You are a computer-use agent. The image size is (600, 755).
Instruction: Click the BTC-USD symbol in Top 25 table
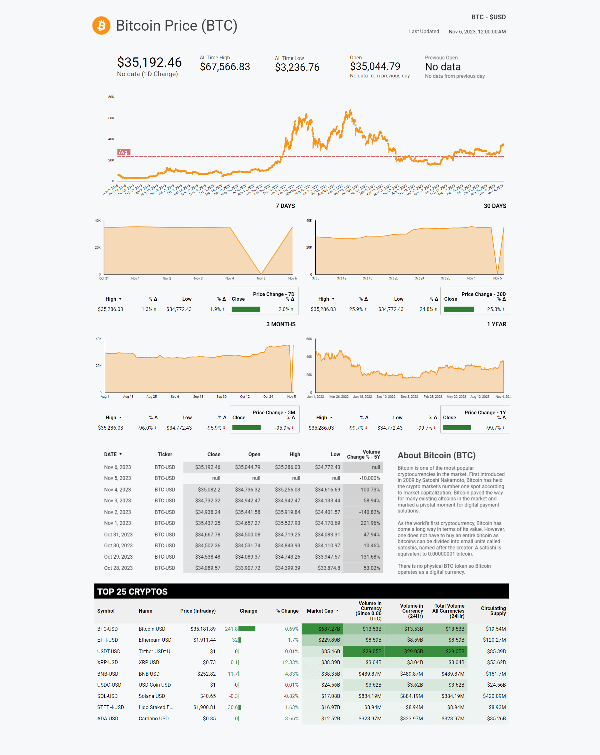click(x=107, y=629)
